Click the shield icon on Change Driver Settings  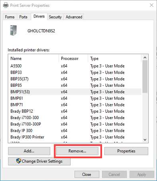point(19,161)
